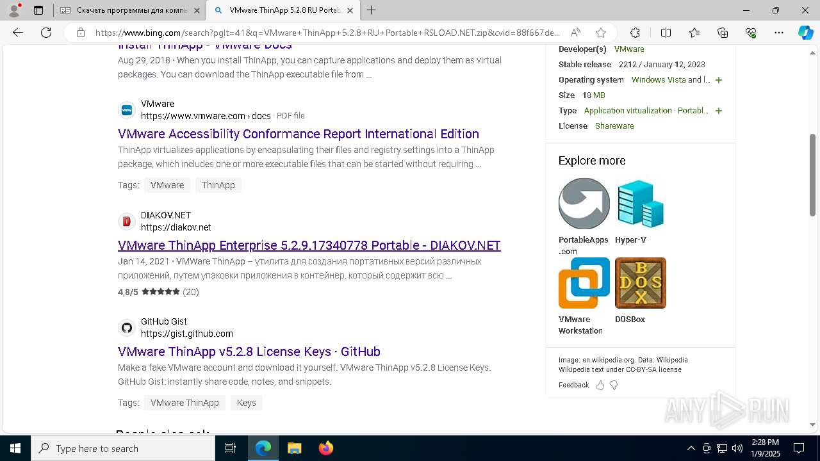Select the VMware ThinApp 5.2.8 RU tab
The width and height of the screenshot is (820, 461).
tap(284, 10)
